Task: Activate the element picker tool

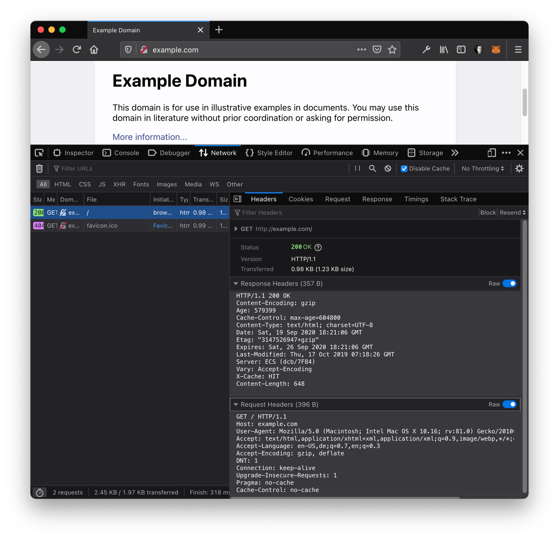Action: (x=39, y=153)
